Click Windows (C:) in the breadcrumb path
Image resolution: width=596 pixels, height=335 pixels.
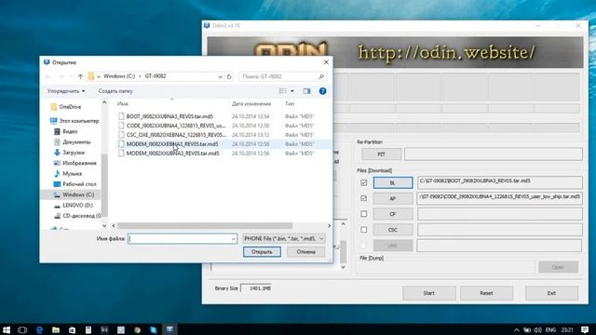[119, 76]
